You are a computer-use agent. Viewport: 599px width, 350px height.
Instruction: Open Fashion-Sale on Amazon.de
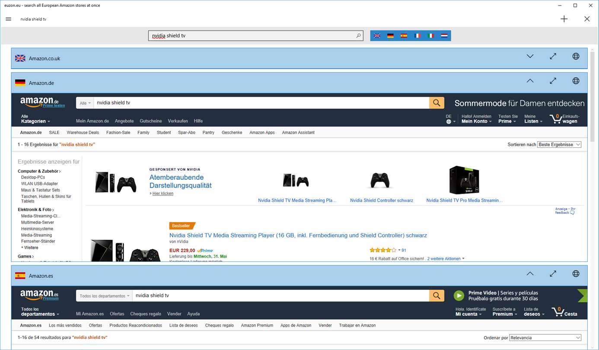coord(118,133)
